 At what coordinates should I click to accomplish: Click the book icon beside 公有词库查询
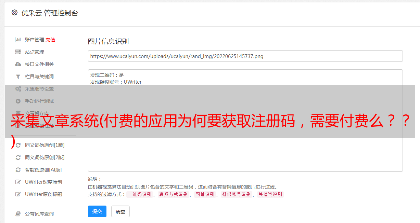pyautogui.click(x=18, y=214)
